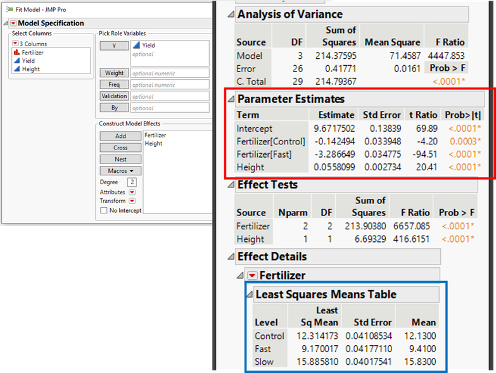The image size is (496, 373).
Task: Click the continuous icon of Yield in Y role
Action: click(x=136, y=45)
